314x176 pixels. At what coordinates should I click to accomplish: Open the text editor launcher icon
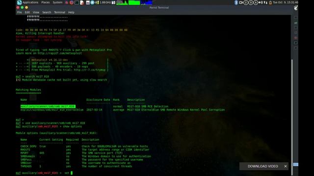point(82,2)
